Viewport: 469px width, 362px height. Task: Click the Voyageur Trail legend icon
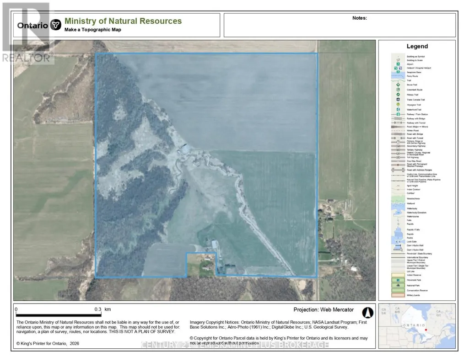(x=398, y=105)
